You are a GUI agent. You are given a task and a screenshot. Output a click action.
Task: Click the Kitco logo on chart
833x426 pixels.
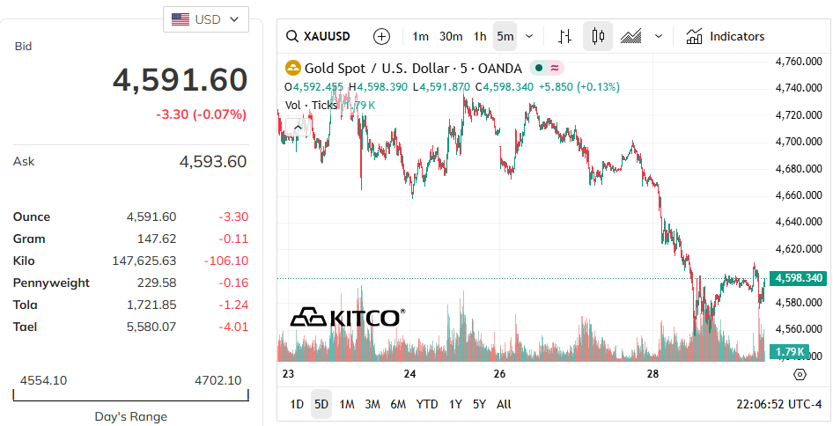[348, 317]
